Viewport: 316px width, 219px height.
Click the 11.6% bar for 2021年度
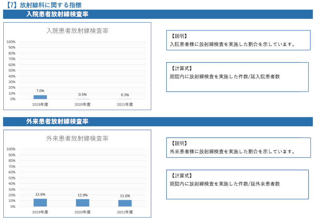[x=125, y=203]
